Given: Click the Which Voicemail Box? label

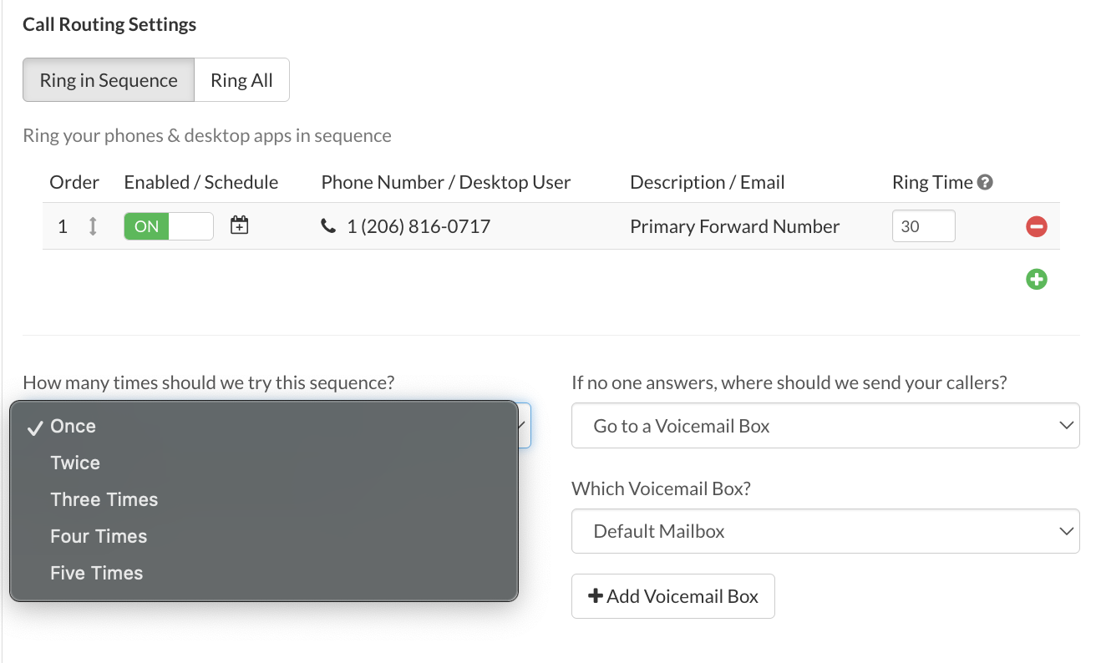Looking at the screenshot, I should [661, 488].
